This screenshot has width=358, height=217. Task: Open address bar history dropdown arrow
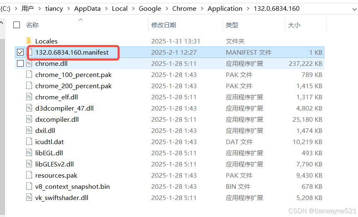354,9
